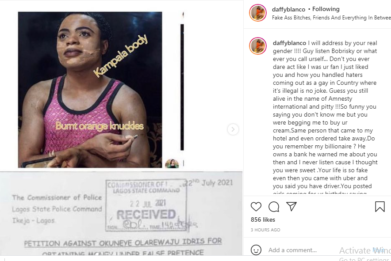Open daffyblanco profile picture in header

click(x=258, y=13)
